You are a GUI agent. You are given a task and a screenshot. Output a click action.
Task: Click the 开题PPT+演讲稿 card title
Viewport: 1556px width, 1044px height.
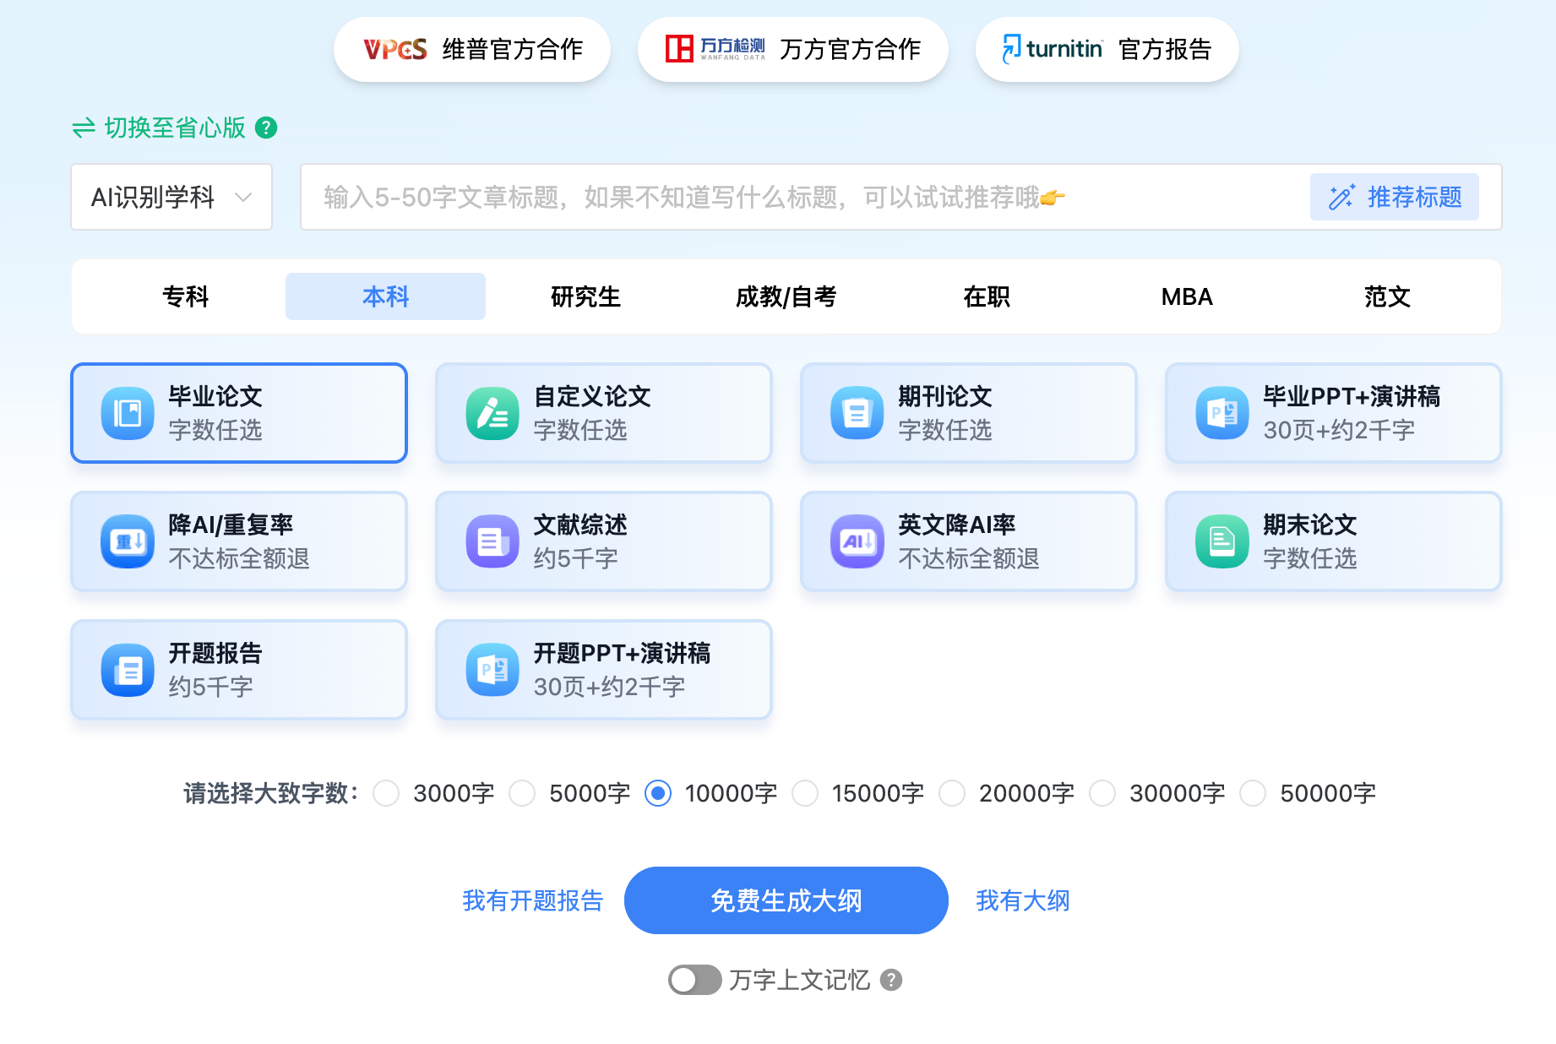click(622, 653)
